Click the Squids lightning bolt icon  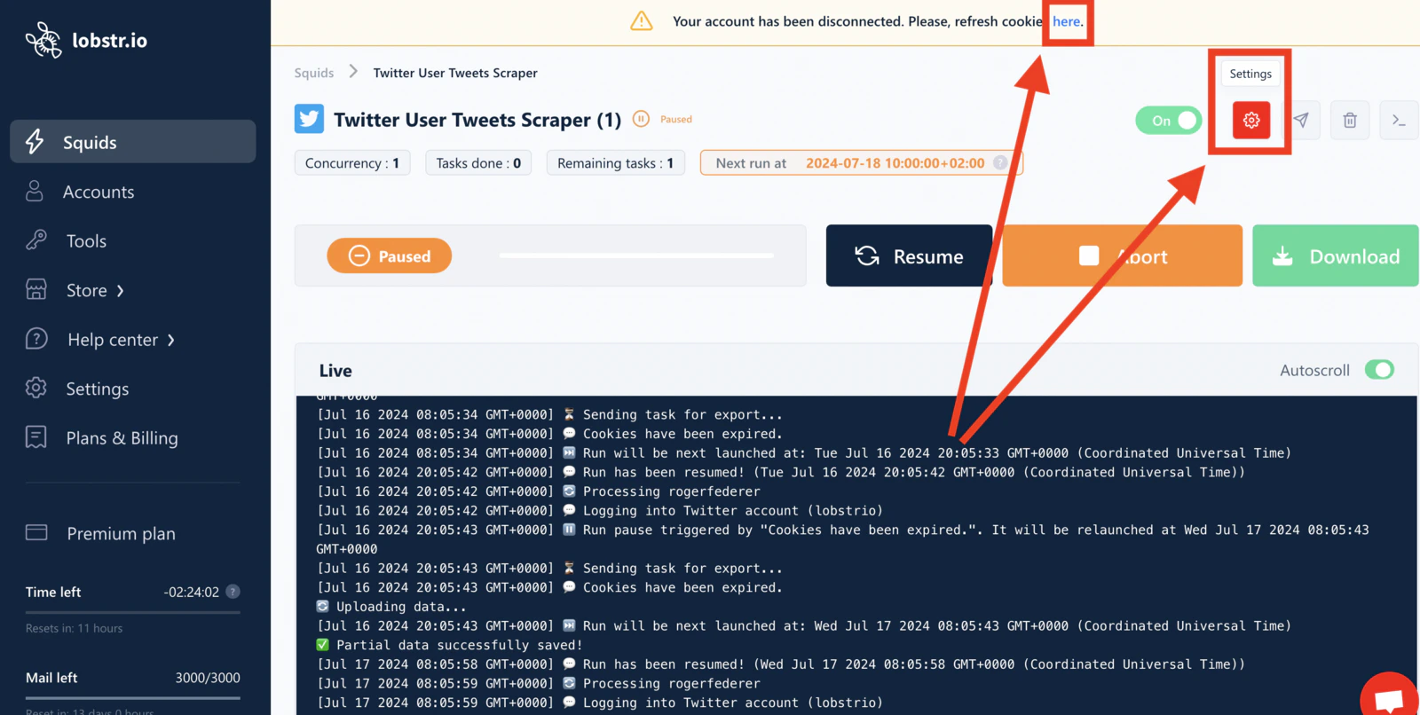[x=35, y=142]
